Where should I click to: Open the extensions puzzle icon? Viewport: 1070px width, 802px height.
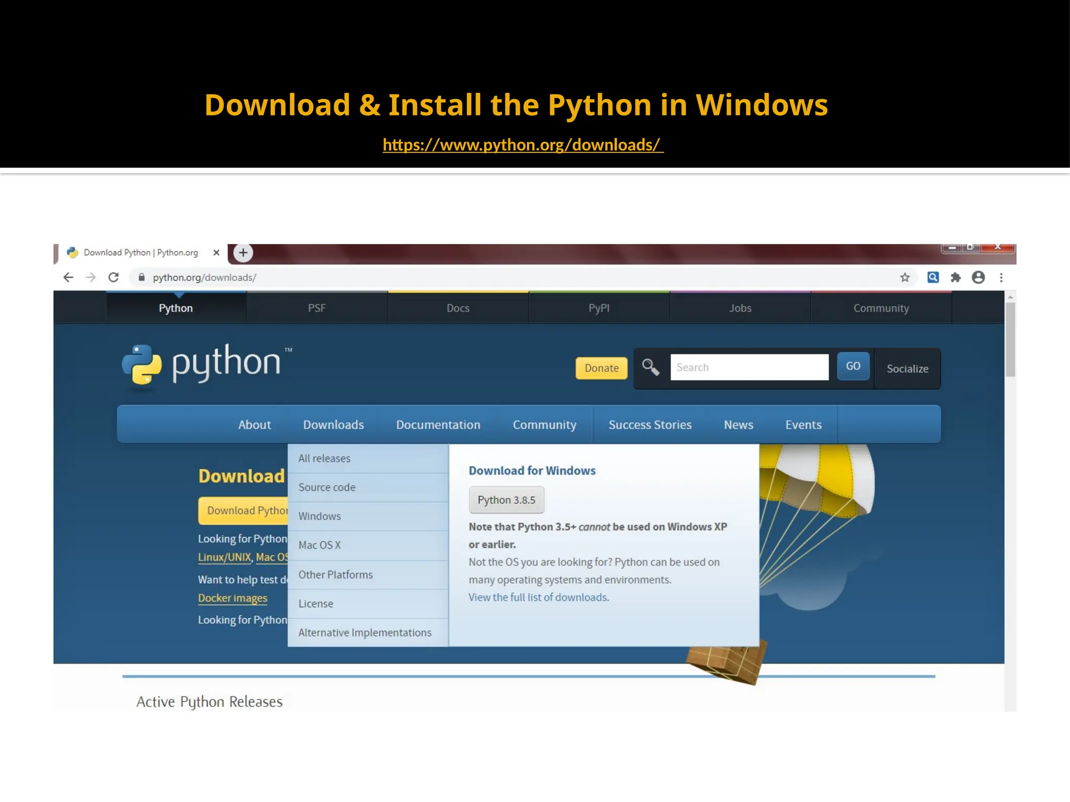pyautogui.click(x=956, y=277)
